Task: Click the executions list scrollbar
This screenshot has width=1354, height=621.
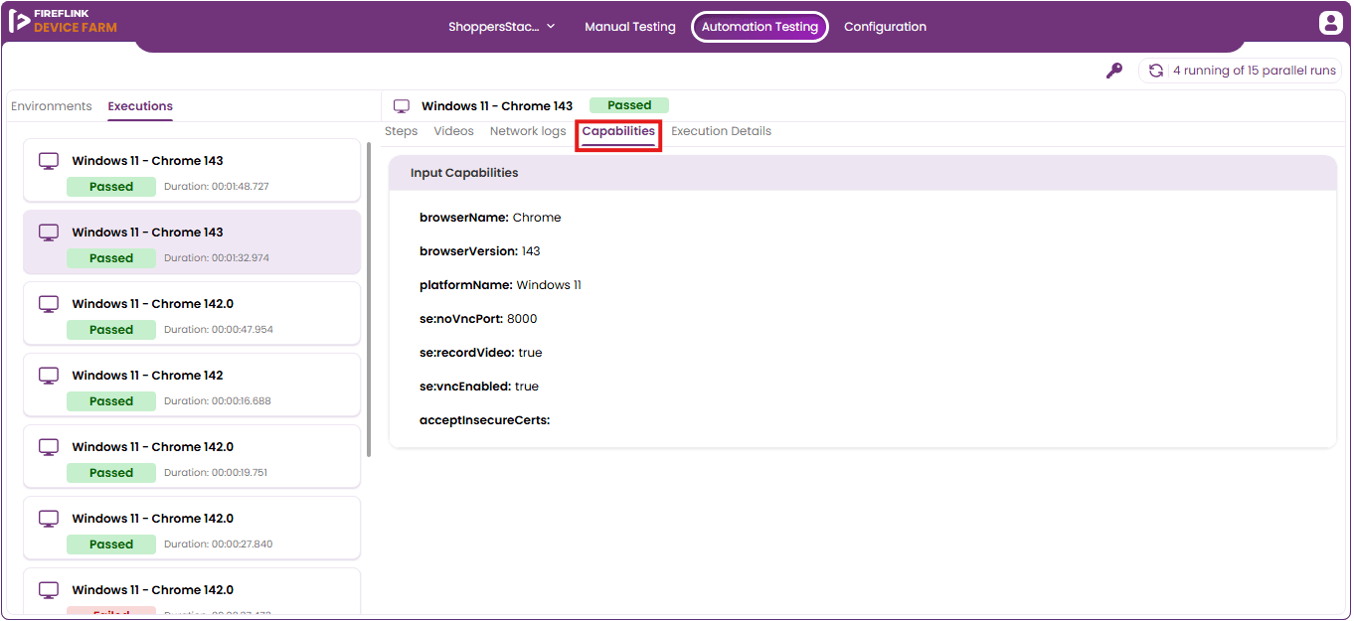Action: pos(370,299)
